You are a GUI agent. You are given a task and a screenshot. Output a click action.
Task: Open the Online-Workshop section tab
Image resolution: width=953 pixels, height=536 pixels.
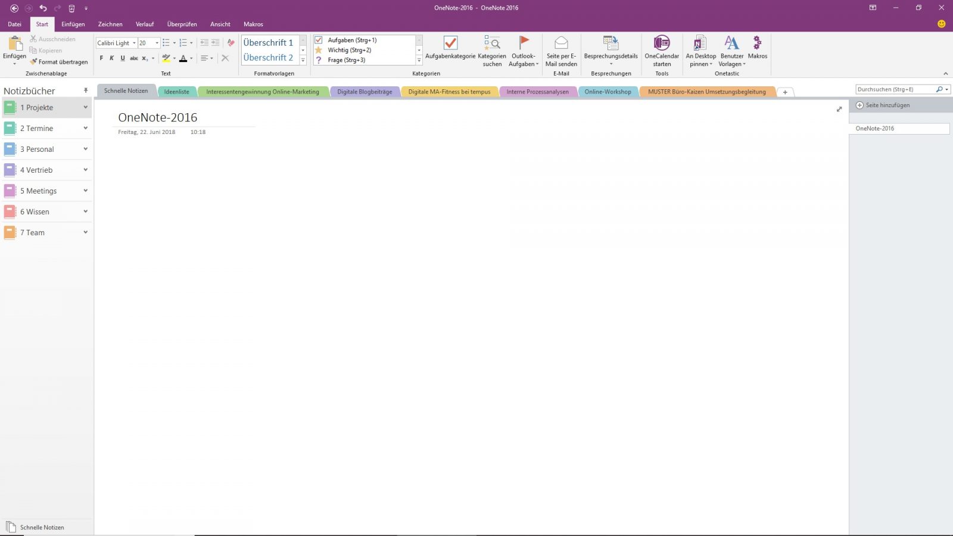[608, 92]
